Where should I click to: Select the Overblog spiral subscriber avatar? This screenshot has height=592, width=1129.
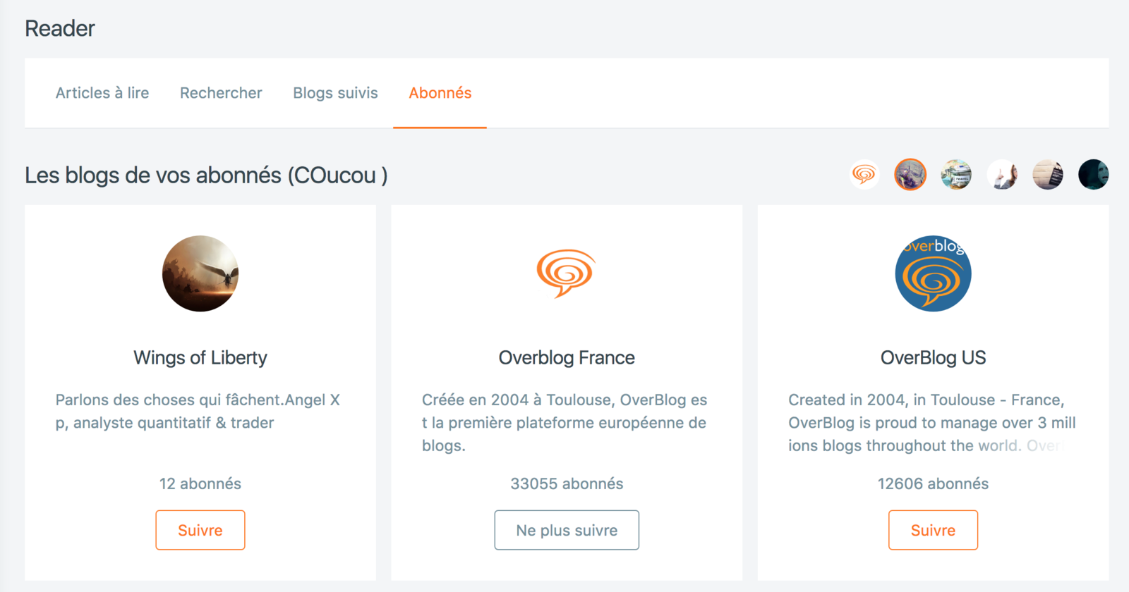[x=864, y=175]
